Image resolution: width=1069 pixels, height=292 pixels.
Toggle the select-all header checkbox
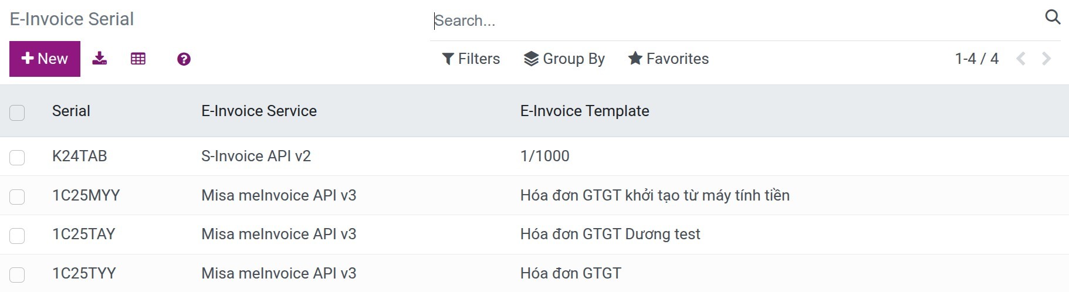17,112
